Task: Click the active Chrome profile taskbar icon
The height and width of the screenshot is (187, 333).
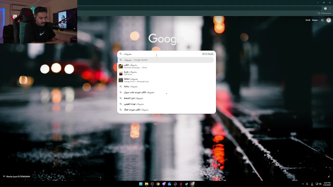Action: (x=192, y=184)
